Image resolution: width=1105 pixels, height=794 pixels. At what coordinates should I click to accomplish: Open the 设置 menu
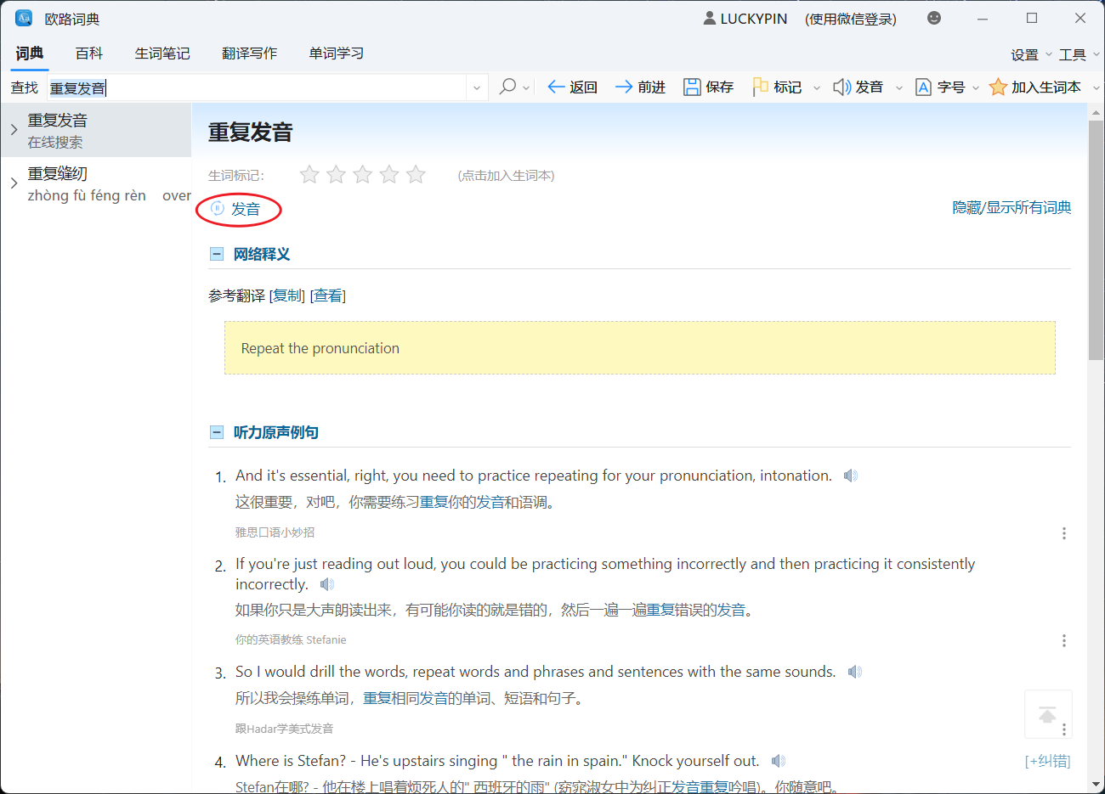tap(1031, 54)
